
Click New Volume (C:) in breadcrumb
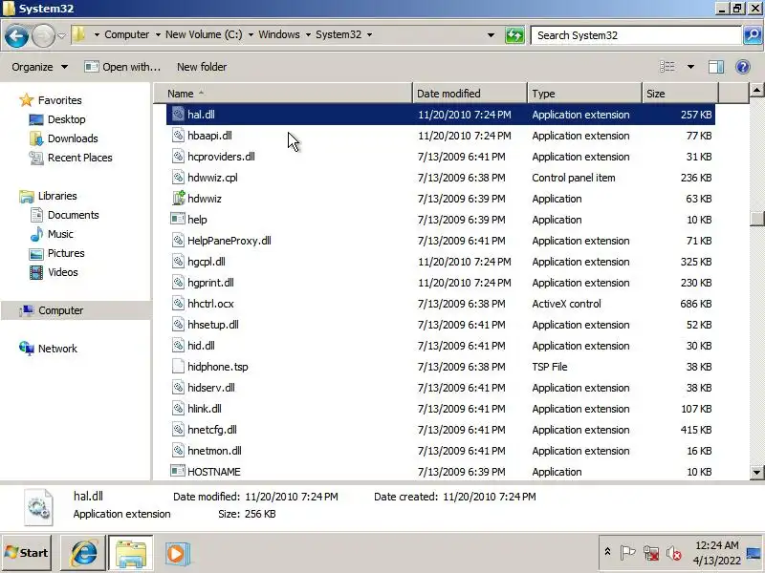click(x=204, y=34)
